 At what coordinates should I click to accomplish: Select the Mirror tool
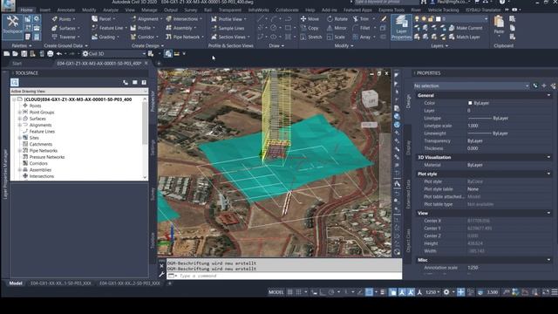click(x=337, y=28)
